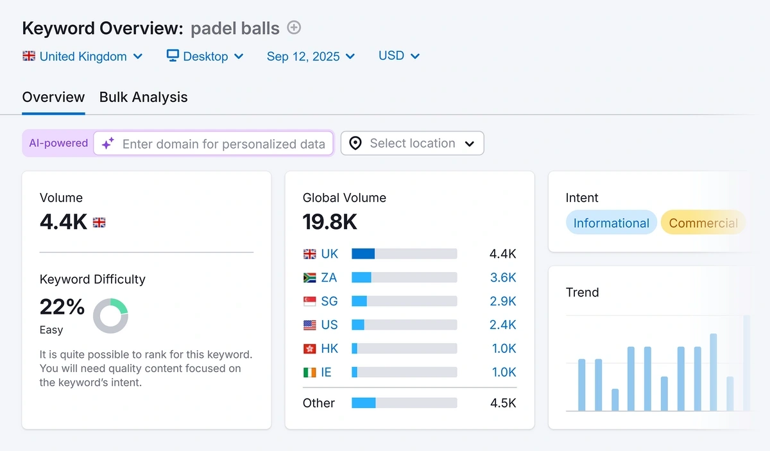The height and width of the screenshot is (451, 770).
Task: Click the 2.9K volume for SG
Action: pyautogui.click(x=503, y=302)
